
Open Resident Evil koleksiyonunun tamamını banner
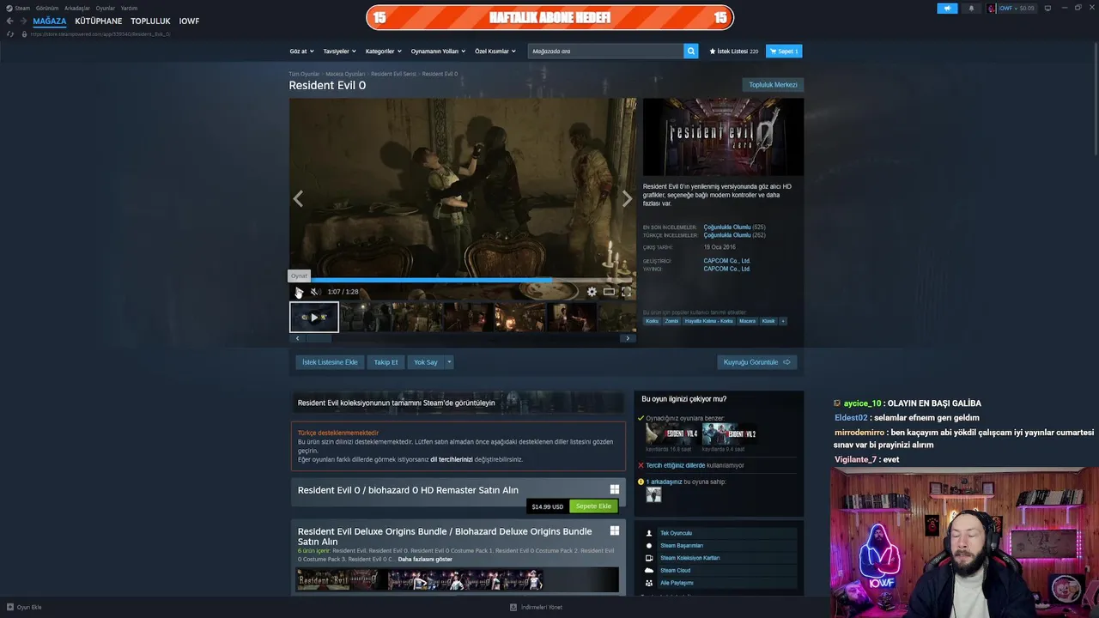458,403
